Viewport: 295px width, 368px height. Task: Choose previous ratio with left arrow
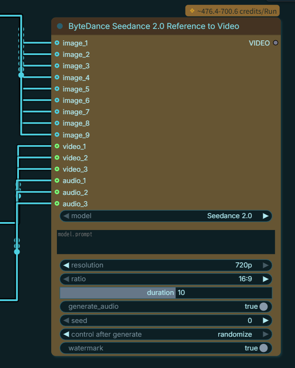[x=66, y=279]
